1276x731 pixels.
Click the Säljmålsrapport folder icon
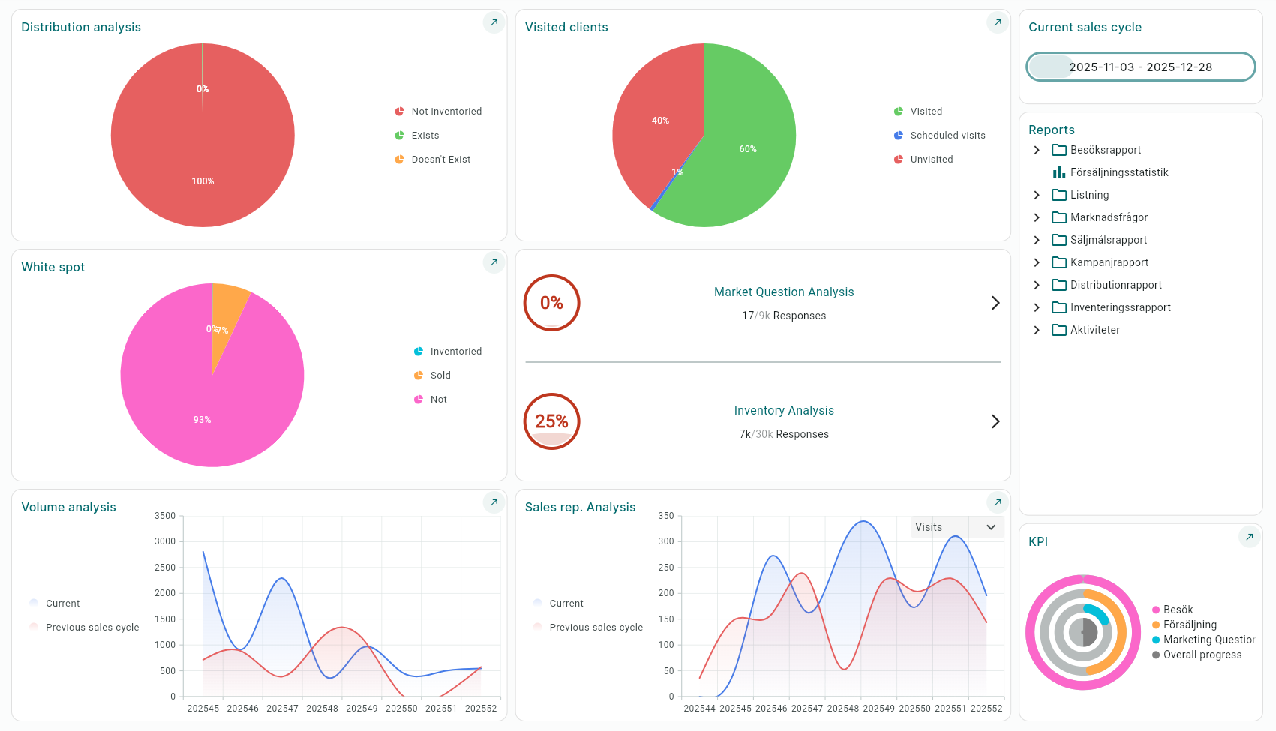(x=1059, y=240)
